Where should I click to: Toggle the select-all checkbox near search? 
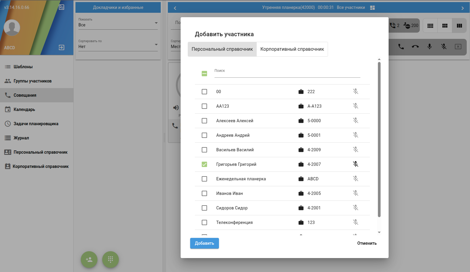[x=204, y=74]
